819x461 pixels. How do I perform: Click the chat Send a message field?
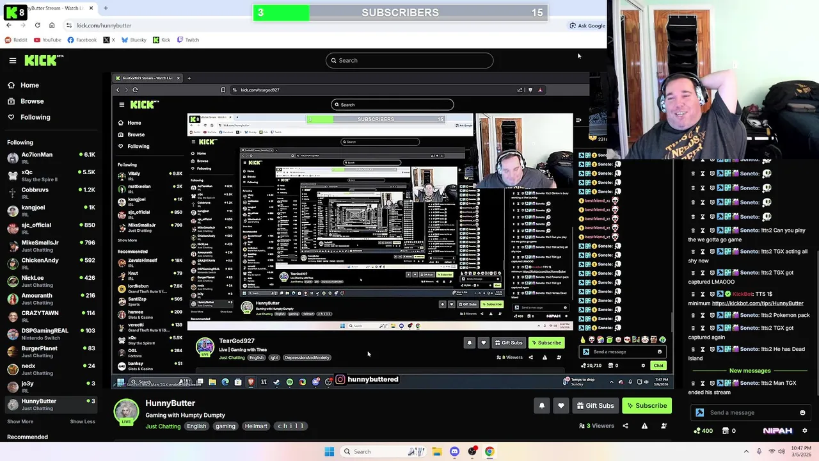click(x=750, y=413)
